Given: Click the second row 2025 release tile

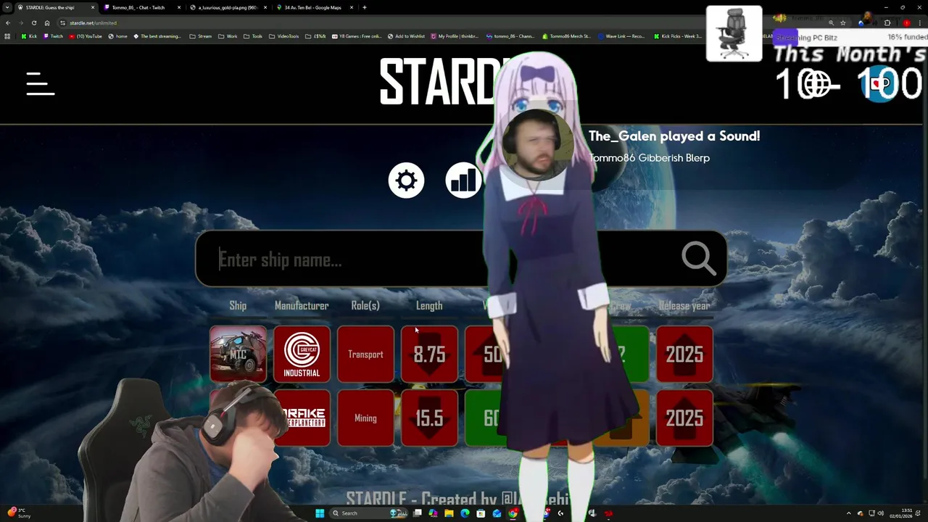Looking at the screenshot, I should pyautogui.click(x=684, y=418).
